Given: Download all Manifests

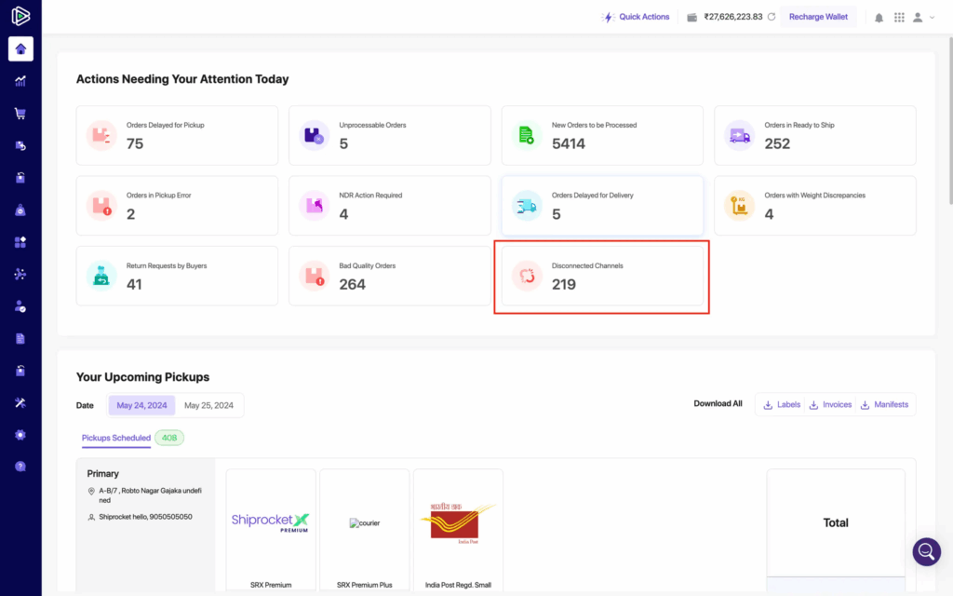Looking at the screenshot, I should coord(884,404).
